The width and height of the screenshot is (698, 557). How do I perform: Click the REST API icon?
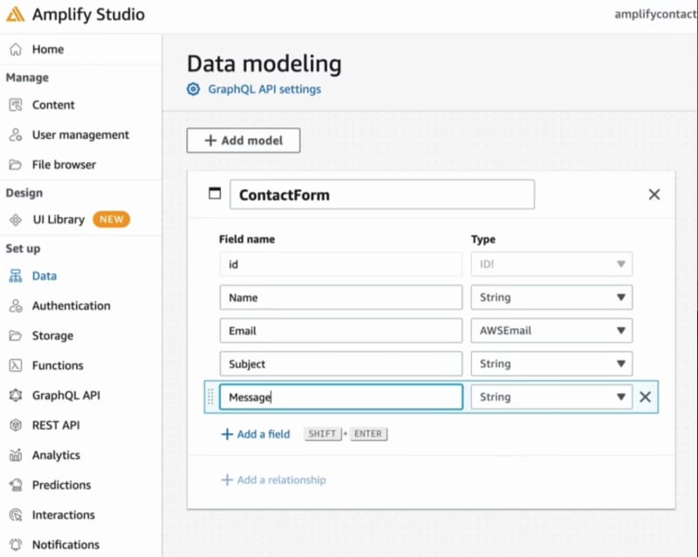[16, 425]
